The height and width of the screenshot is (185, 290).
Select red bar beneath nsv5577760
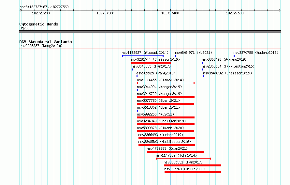pyautogui.click(x=166, y=104)
